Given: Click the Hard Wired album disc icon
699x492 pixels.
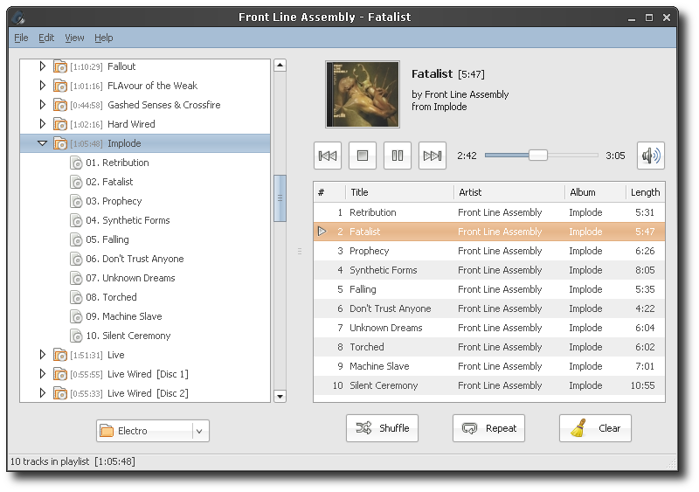Looking at the screenshot, I should coord(60,124).
